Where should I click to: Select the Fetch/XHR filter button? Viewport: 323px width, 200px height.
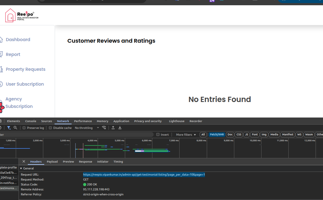217,135
